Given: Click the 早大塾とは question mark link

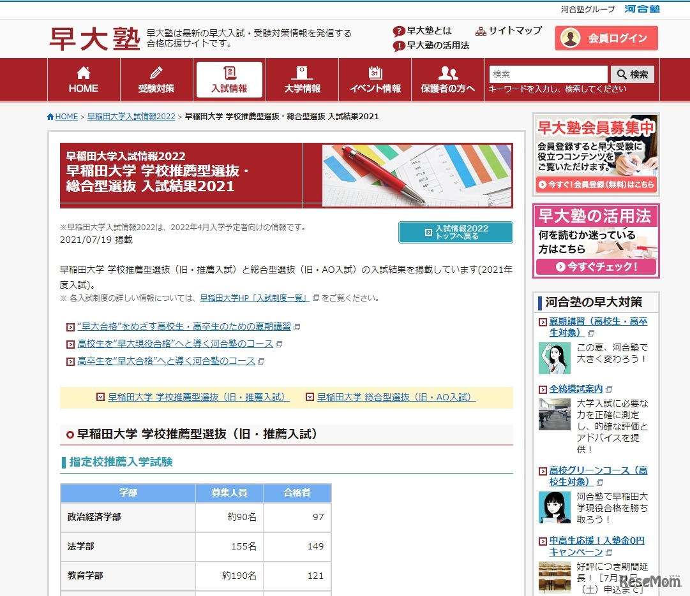Looking at the screenshot, I should [x=423, y=31].
